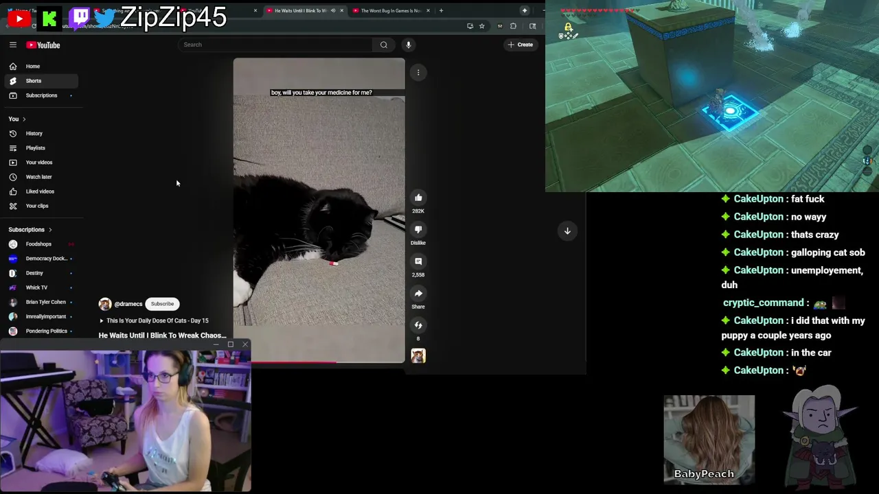Screen dimensions: 879x494
Task: Subscribe to @dramecs channel
Action: click(162, 304)
